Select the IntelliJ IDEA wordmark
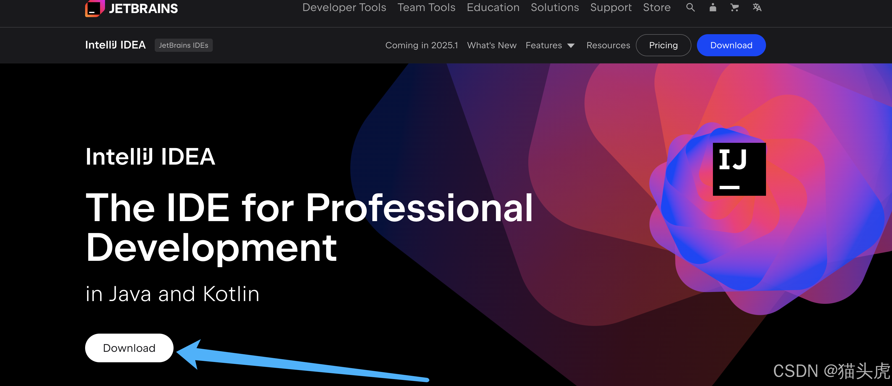This screenshot has height=386, width=892. [x=116, y=45]
